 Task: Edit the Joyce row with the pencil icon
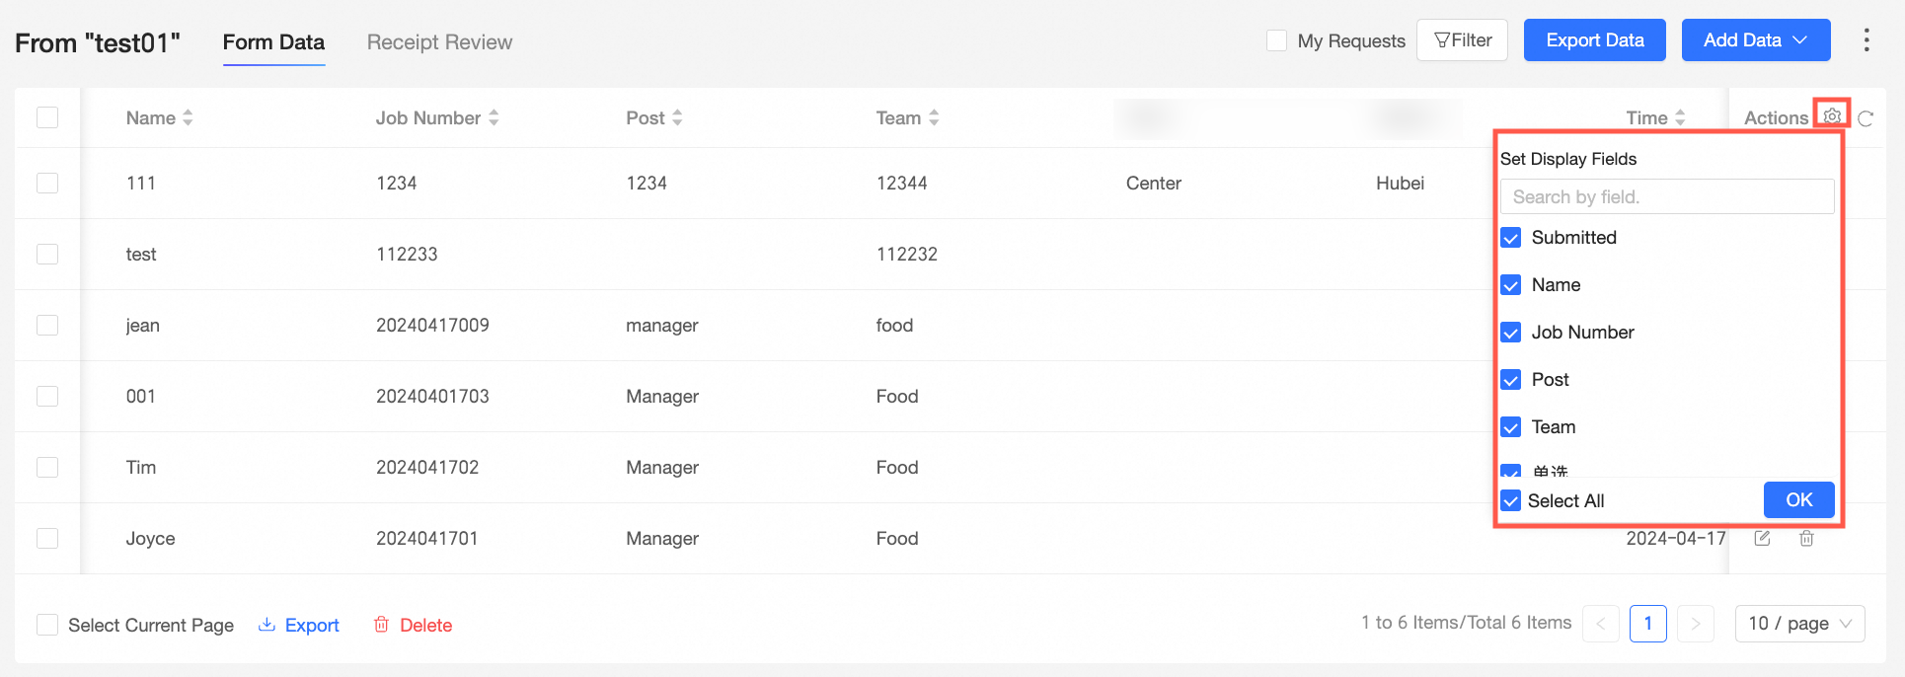tap(1762, 538)
